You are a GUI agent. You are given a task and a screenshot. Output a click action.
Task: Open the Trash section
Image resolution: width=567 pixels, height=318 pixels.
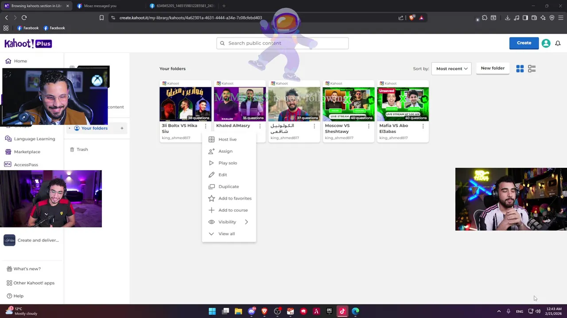point(79,149)
